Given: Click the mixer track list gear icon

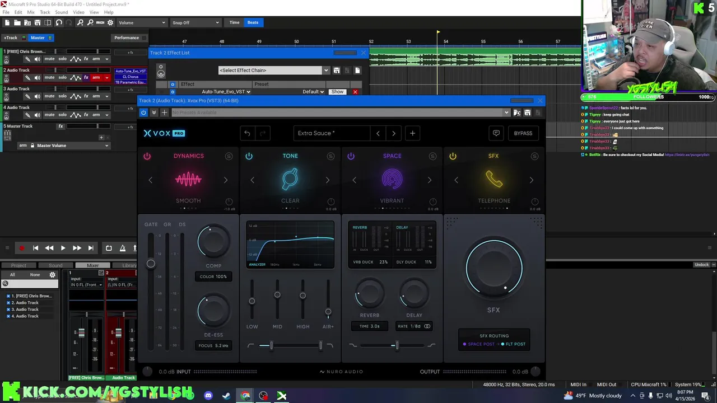Looking at the screenshot, I should pos(53,275).
